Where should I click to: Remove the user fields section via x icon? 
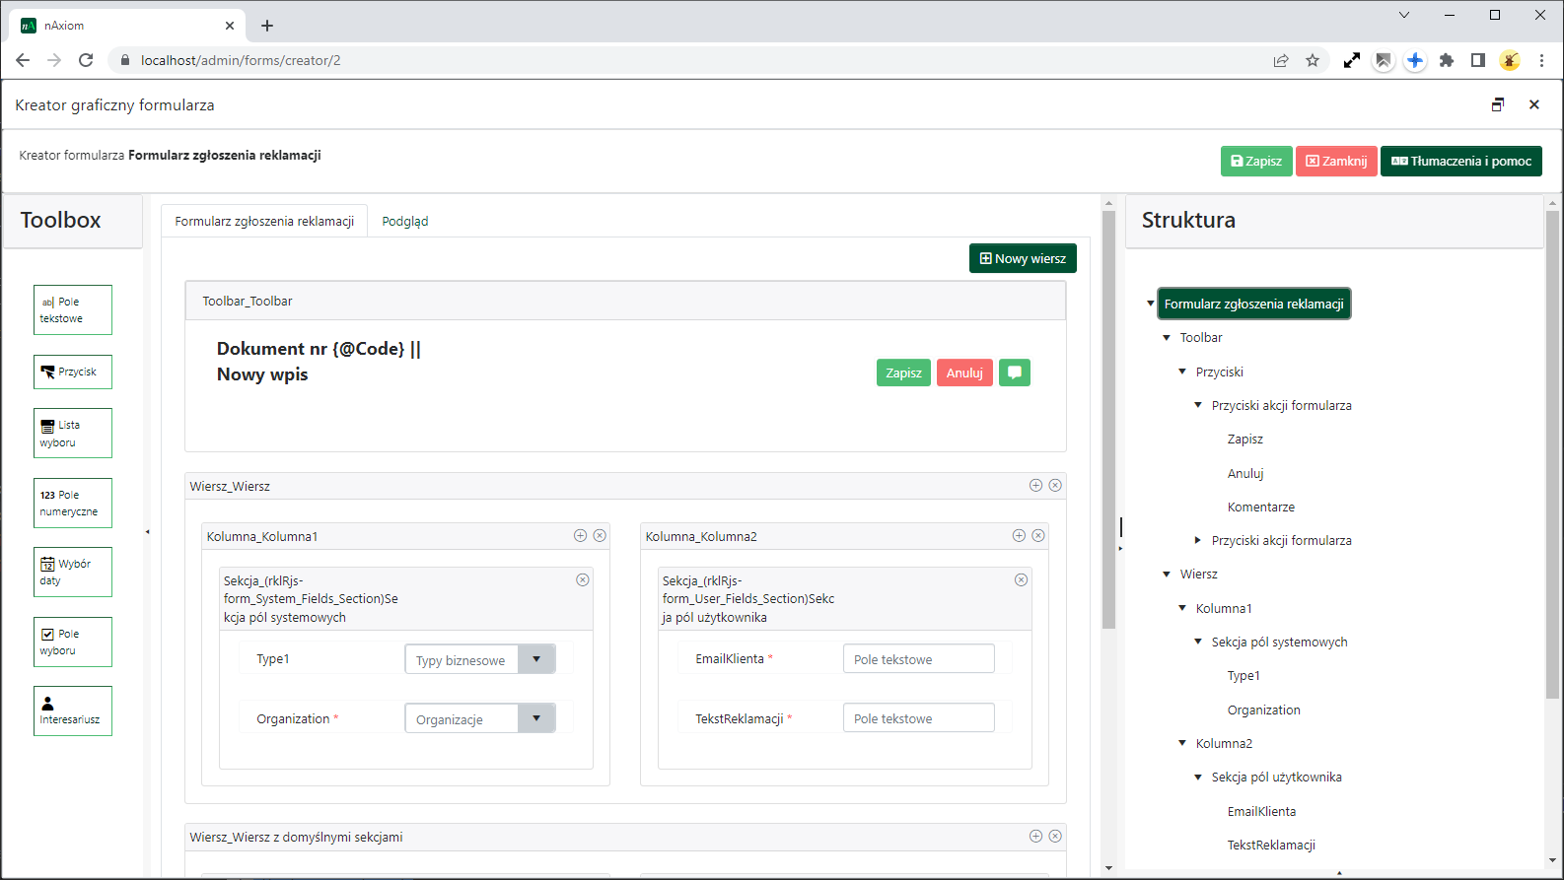pyautogui.click(x=1021, y=579)
